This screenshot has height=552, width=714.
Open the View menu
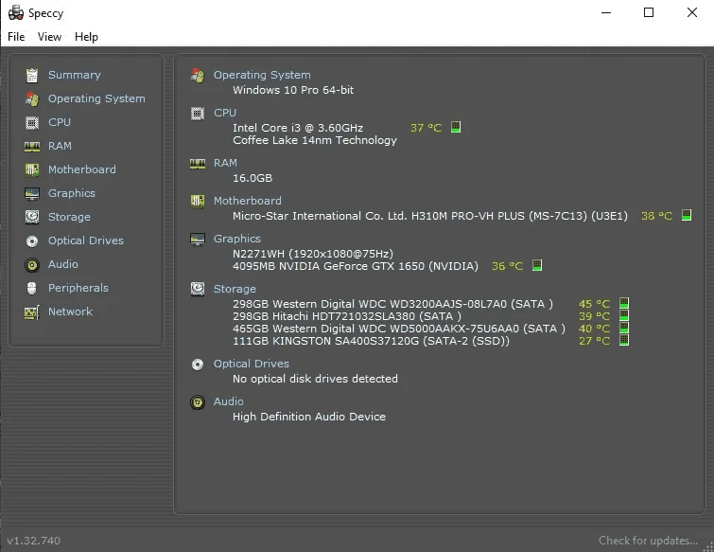pos(49,37)
